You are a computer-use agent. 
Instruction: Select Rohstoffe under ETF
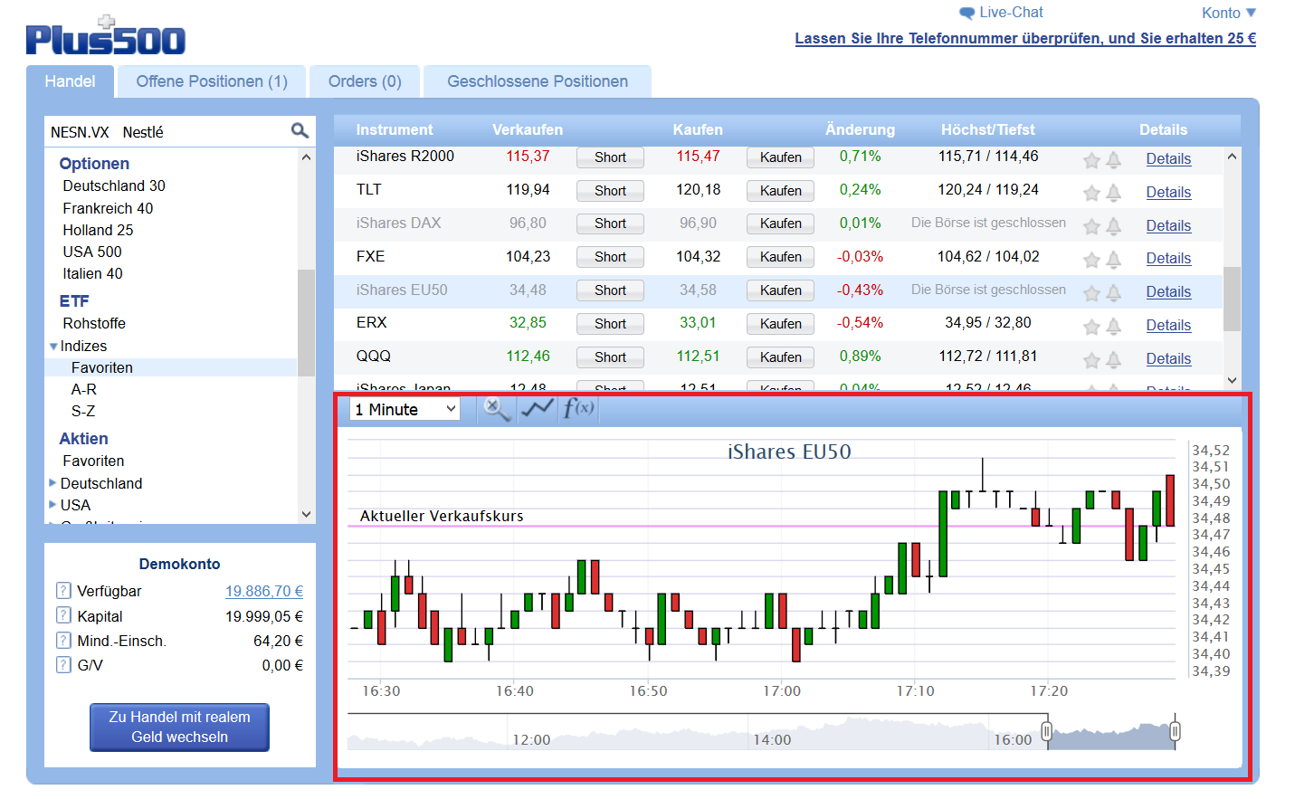94,323
